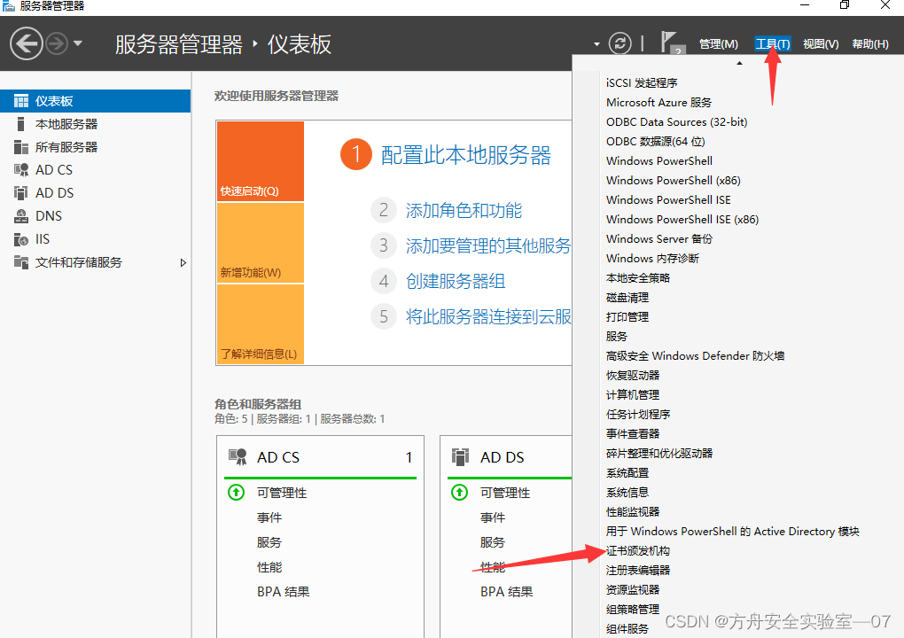Viewport: 904px width, 638px height.
Task: Open 注册表编辑器 menu entry
Action: point(637,571)
